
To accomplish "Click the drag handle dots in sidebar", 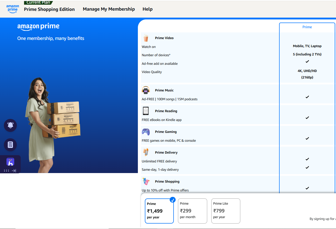I will [6, 171].
